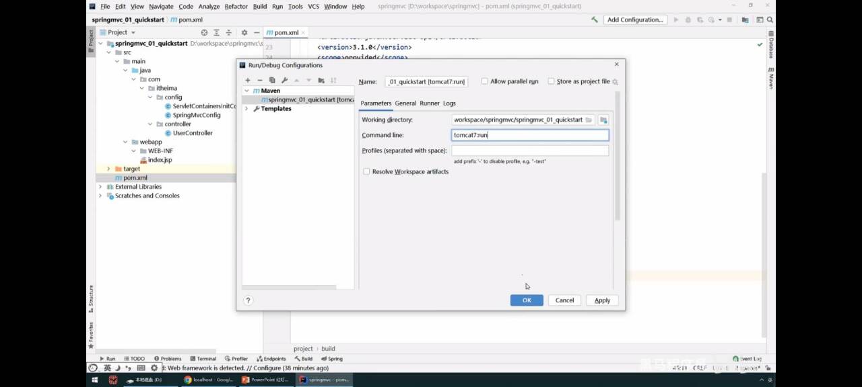Click the create folder icon in dialog toolbar
Image resolution: width=862 pixels, height=387 pixels.
click(x=321, y=80)
